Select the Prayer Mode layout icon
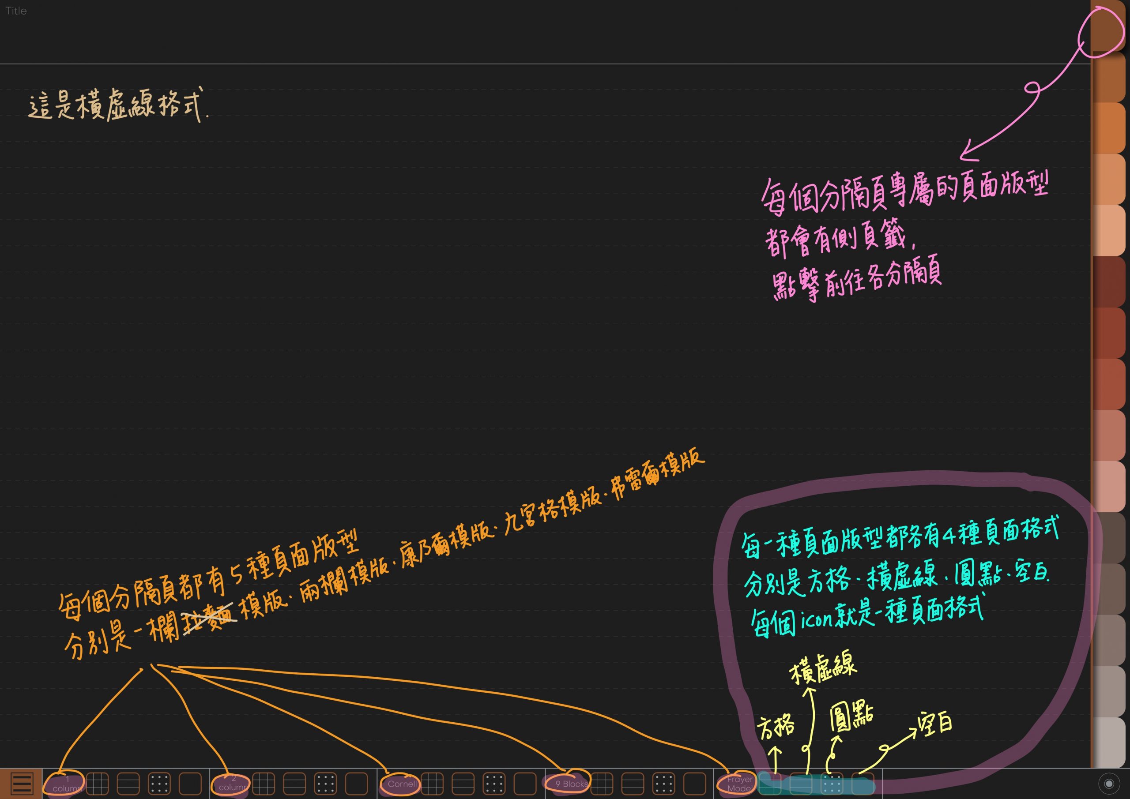 pyautogui.click(x=740, y=784)
